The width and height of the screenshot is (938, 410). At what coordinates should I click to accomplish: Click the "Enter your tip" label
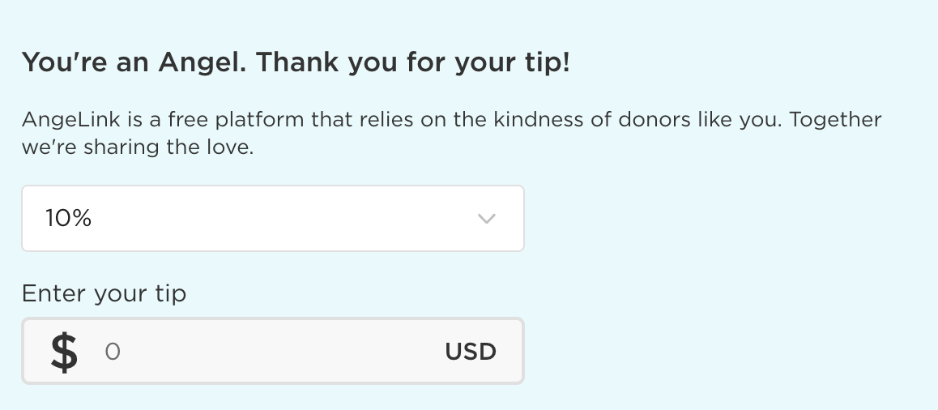tap(104, 293)
